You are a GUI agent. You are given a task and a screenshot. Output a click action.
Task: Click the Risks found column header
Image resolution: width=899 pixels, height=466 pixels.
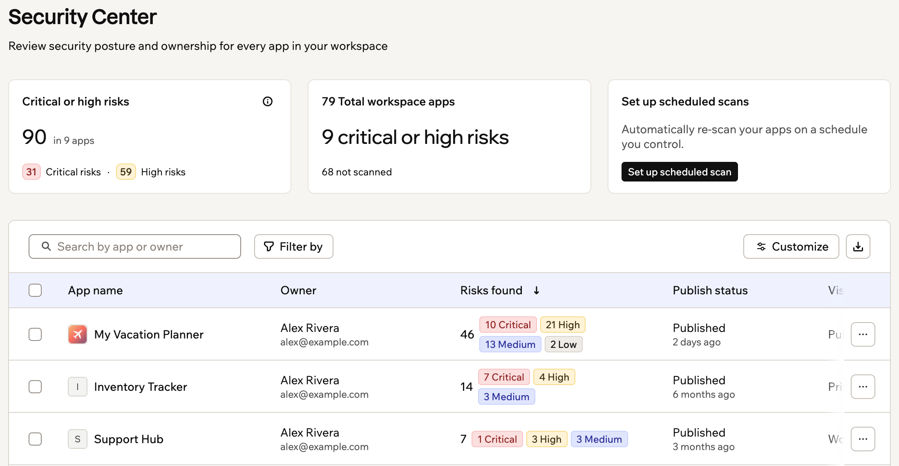click(491, 290)
